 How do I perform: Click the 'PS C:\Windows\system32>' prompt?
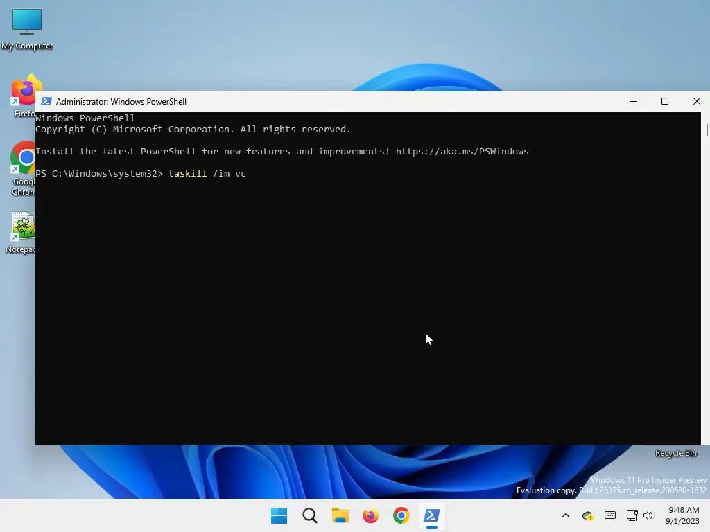pos(98,173)
